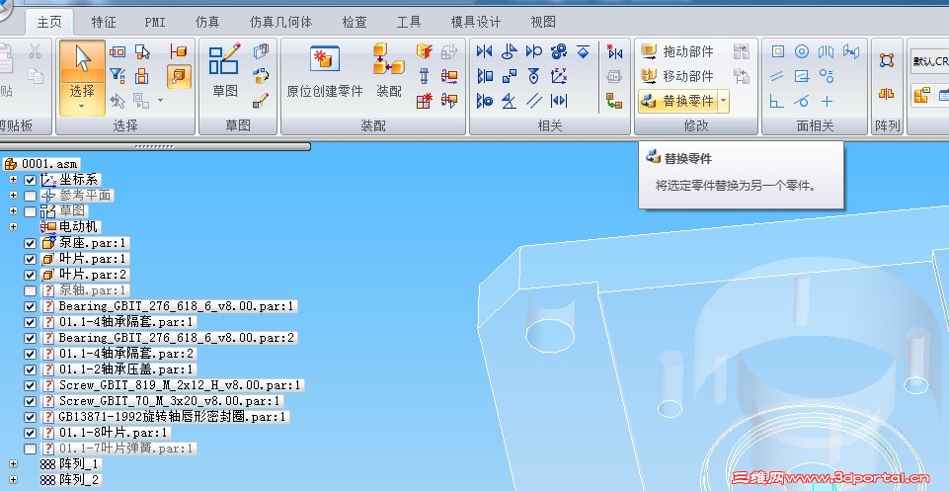
Task: Click the 移动部件 button
Action: (x=677, y=76)
